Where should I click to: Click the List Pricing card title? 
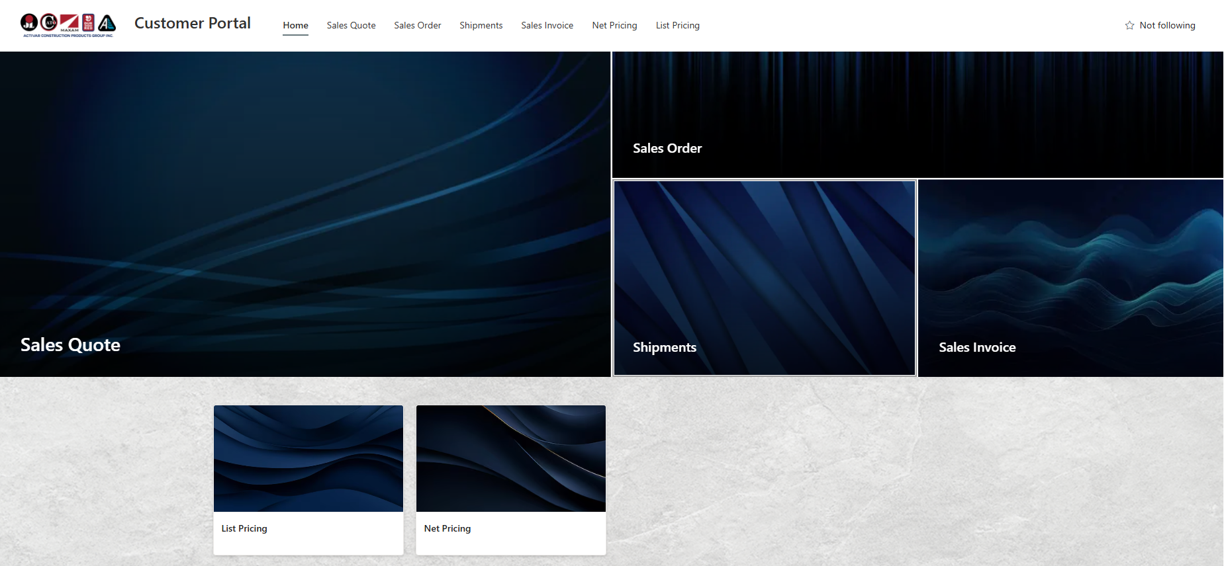pyautogui.click(x=244, y=528)
